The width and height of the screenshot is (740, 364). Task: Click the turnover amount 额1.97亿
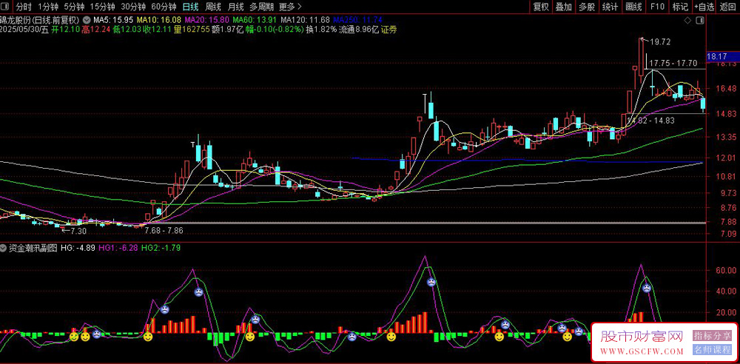227,30
